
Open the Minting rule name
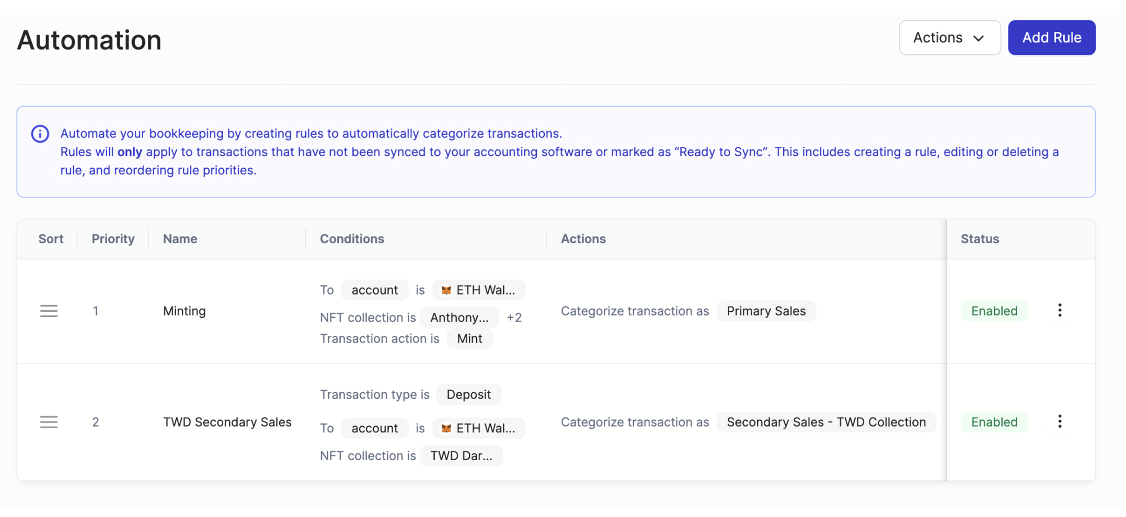pyautogui.click(x=185, y=311)
